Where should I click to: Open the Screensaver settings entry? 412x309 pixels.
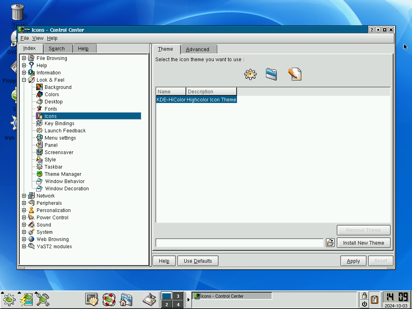[x=59, y=152]
